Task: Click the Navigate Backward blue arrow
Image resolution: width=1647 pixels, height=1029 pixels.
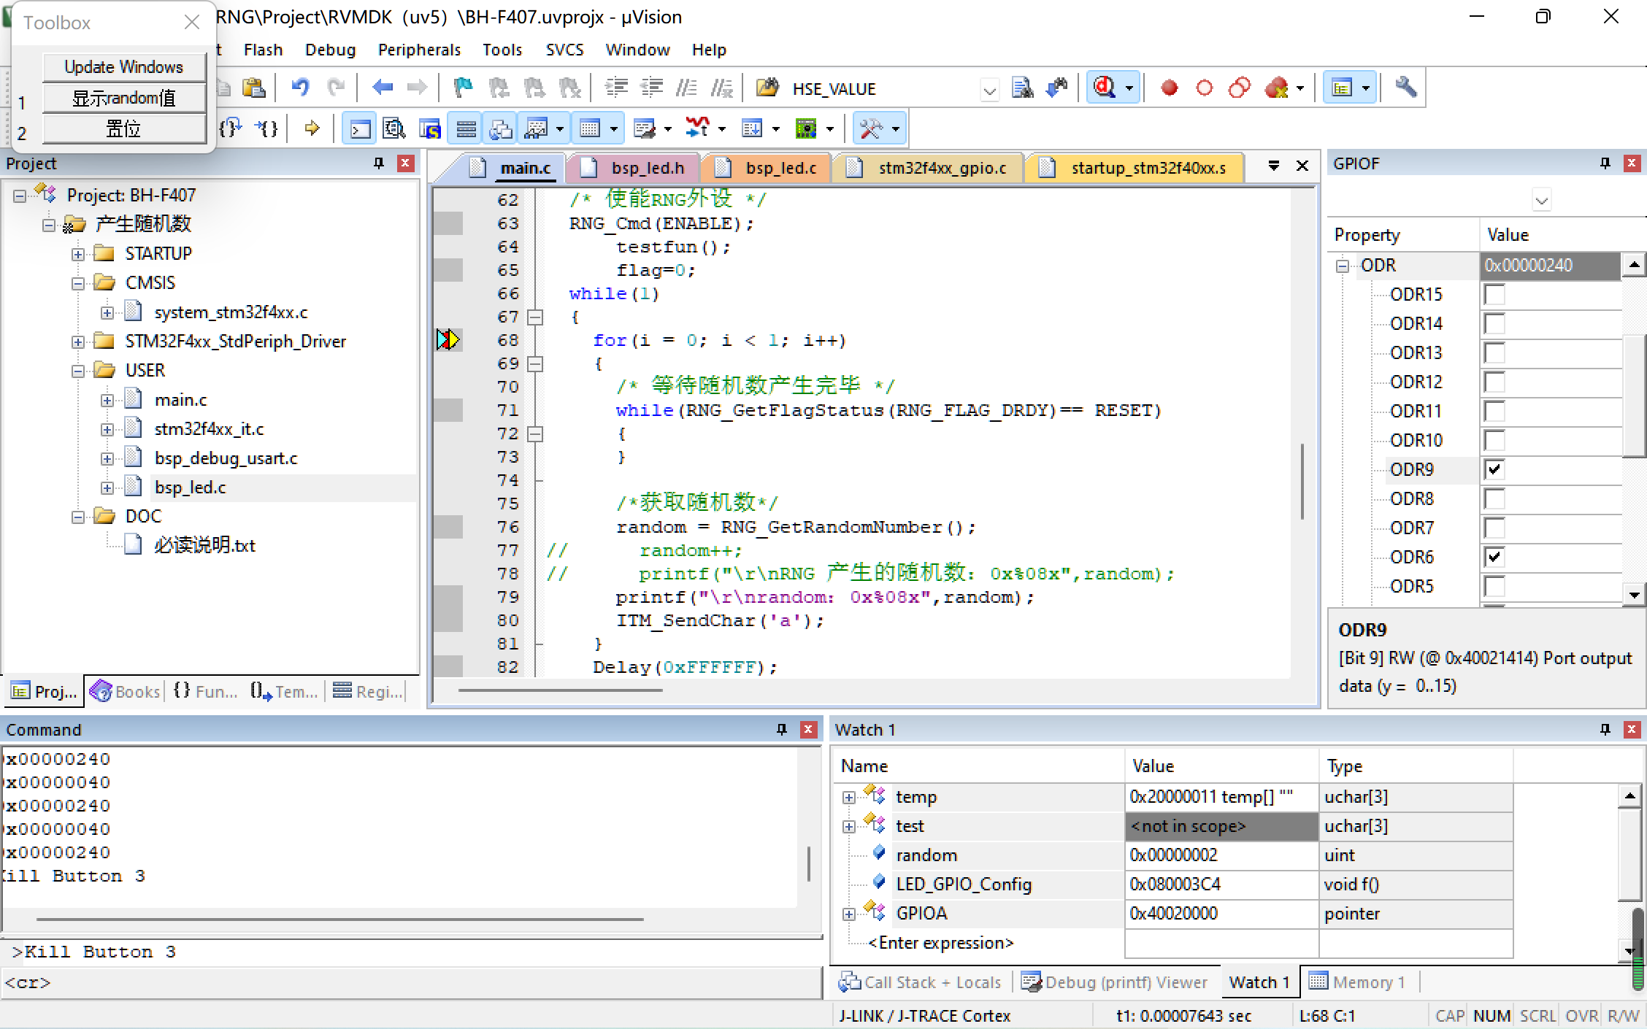Action: pos(382,88)
